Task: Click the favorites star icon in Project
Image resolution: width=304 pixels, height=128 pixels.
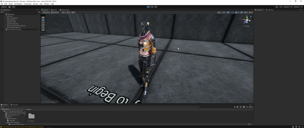Action: (x=247, y=107)
